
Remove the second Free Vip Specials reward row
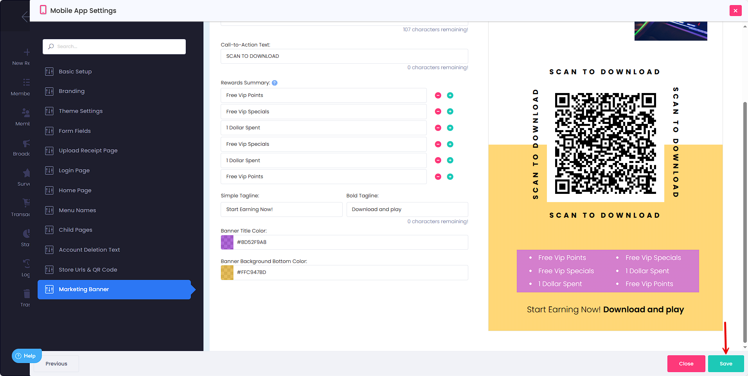(x=438, y=144)
